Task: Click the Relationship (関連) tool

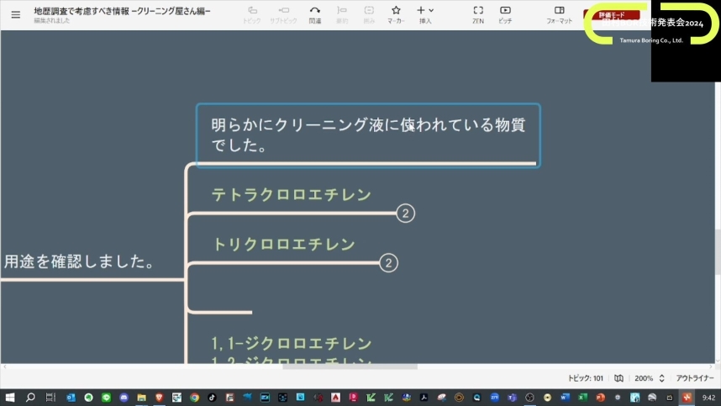Action: point(314,14)
